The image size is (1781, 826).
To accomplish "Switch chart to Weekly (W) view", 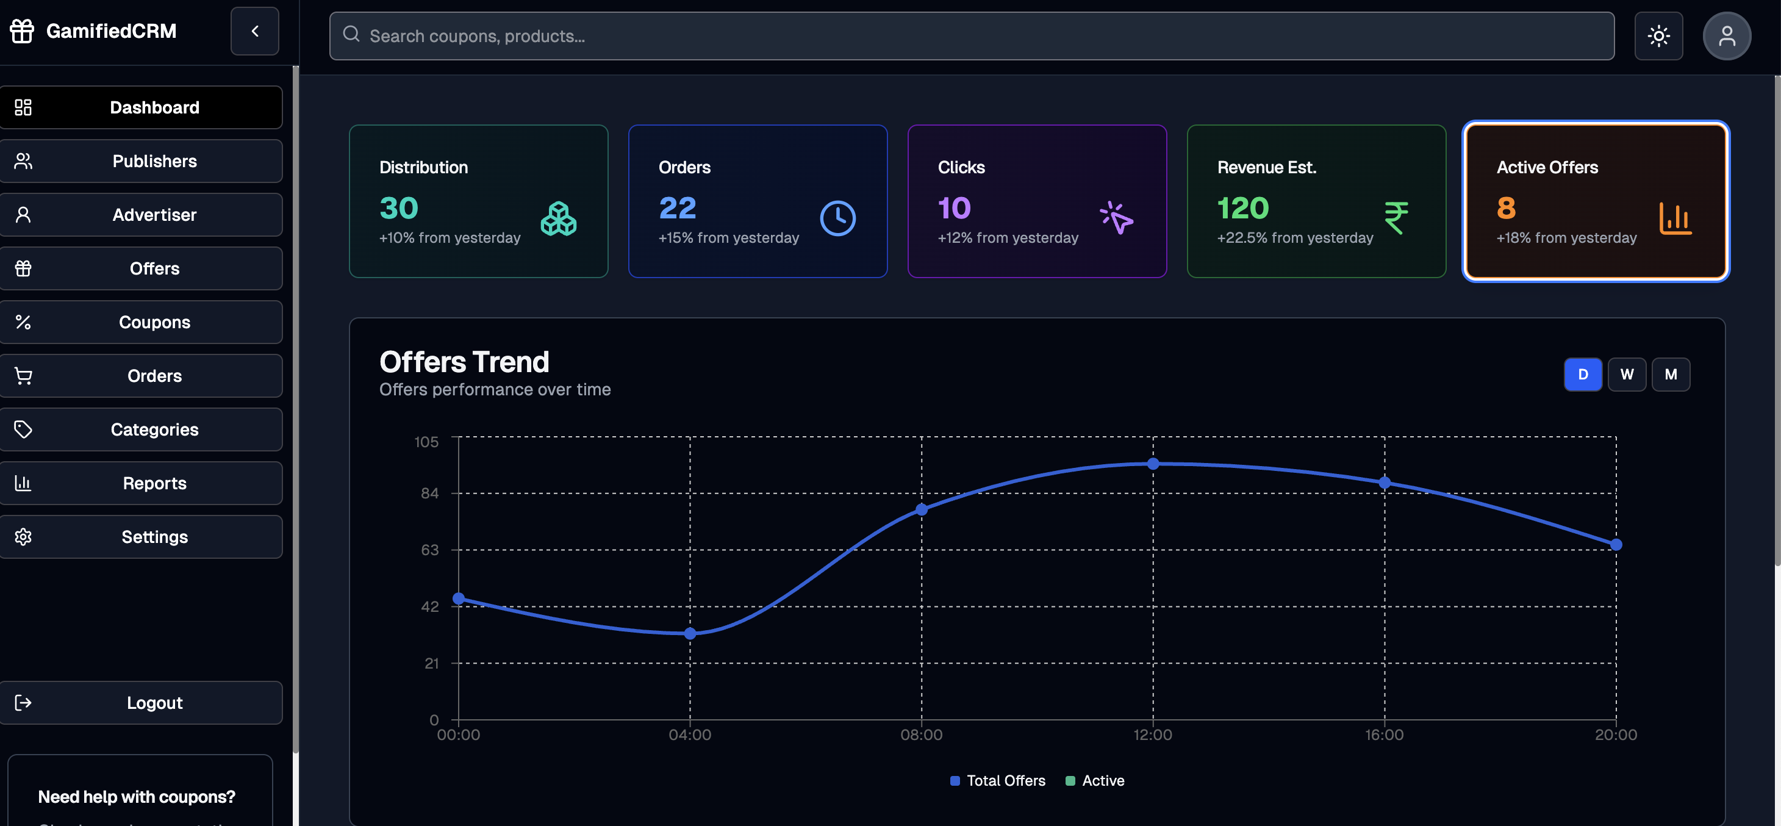I will tap(1626, 374).
